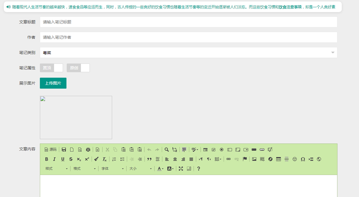
Task: Insert a textarea form element
Action: click(237, 150)
